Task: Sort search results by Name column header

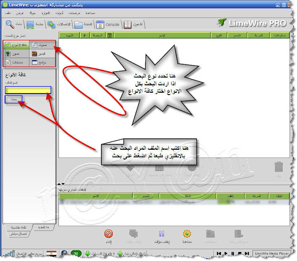Action: point(162,35)
